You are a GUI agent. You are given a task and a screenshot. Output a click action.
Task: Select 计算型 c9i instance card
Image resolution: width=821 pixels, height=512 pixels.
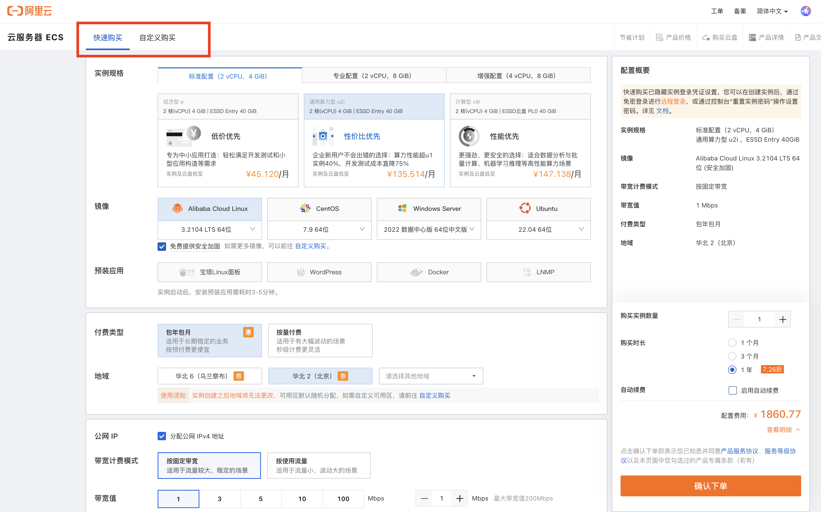520,140
